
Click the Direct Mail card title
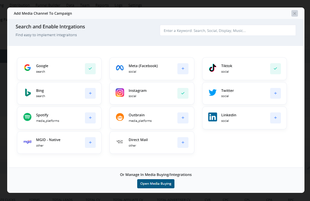(x=138, y=140)
